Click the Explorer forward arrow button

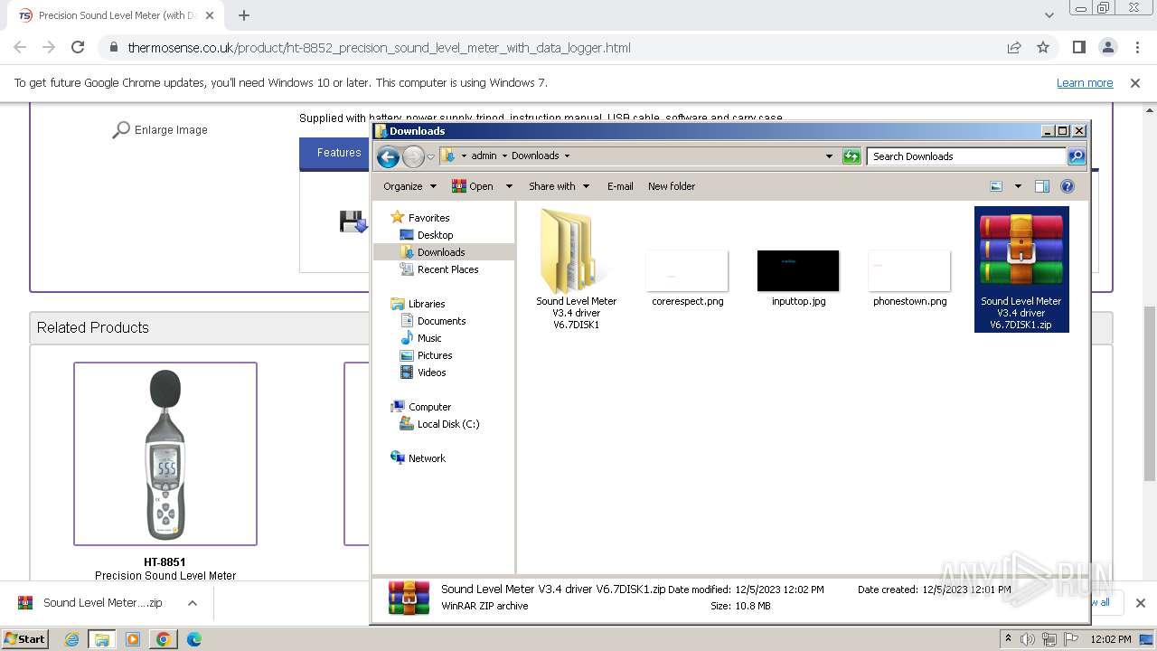[413, 156]
